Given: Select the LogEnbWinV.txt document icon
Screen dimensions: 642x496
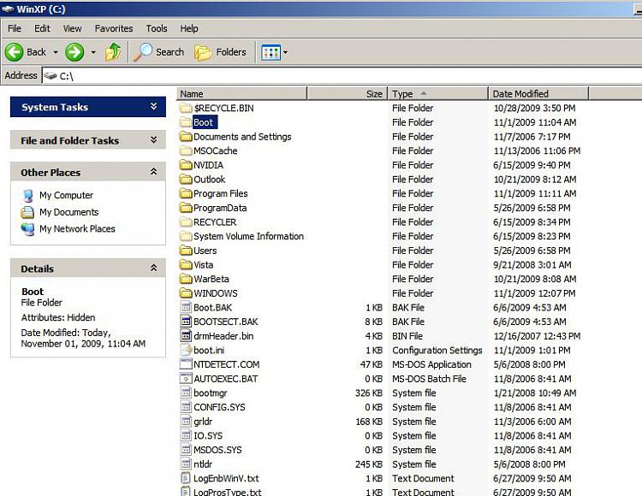Looking at the screenshot, I should [186, 478].
